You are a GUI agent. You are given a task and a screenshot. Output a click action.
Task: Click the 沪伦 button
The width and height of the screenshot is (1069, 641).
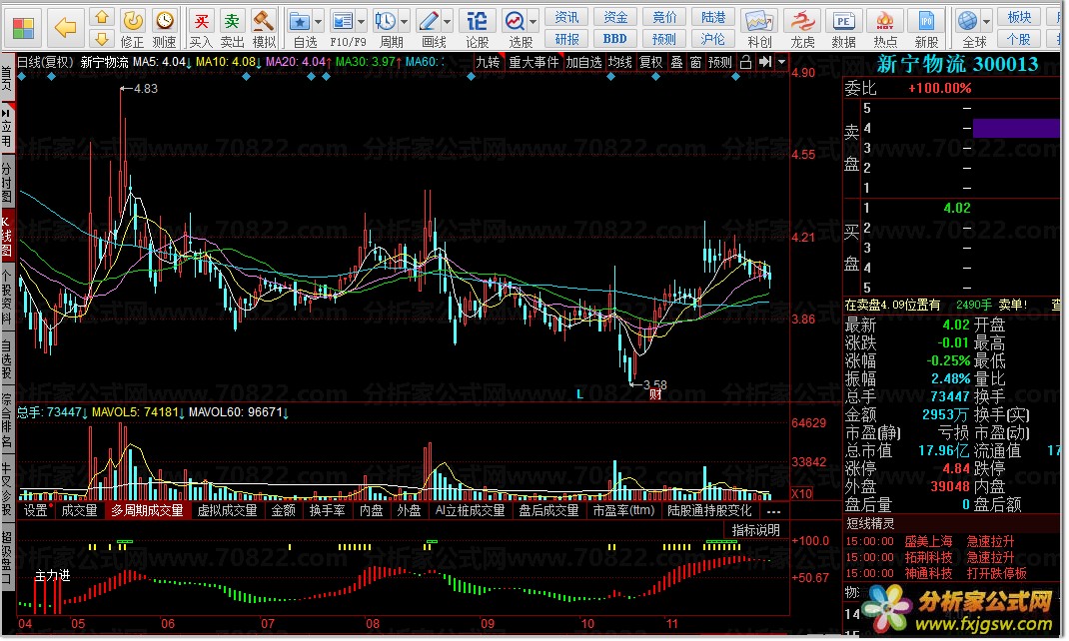tap(713, 39)
